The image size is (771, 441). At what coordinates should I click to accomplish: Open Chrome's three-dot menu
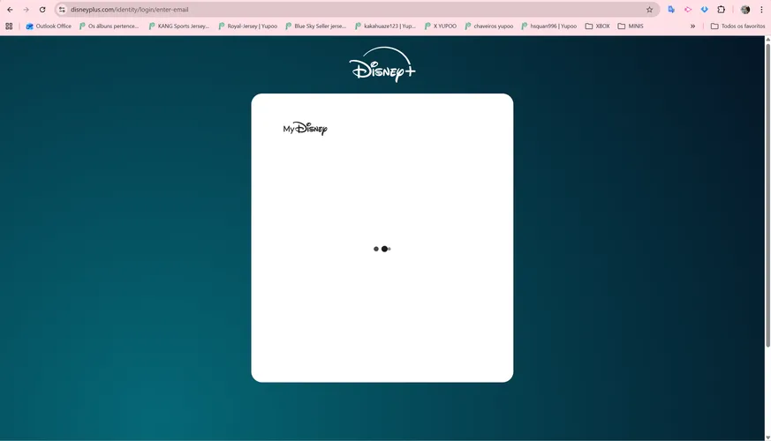pos(761,10)
